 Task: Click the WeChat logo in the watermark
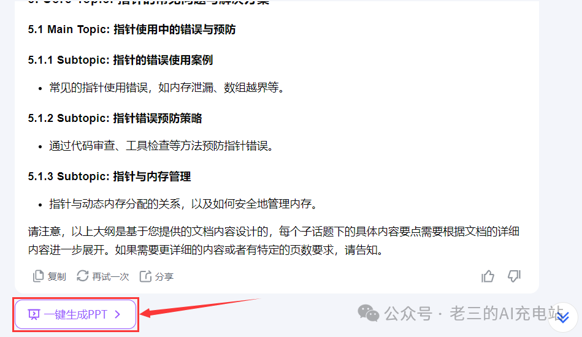click(x=368, y=313)
